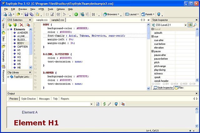Image resolution: width=200 pixels, height=133 pixels.
Task: Switch to the sample.css tab
Action: (x=42, y=20)
